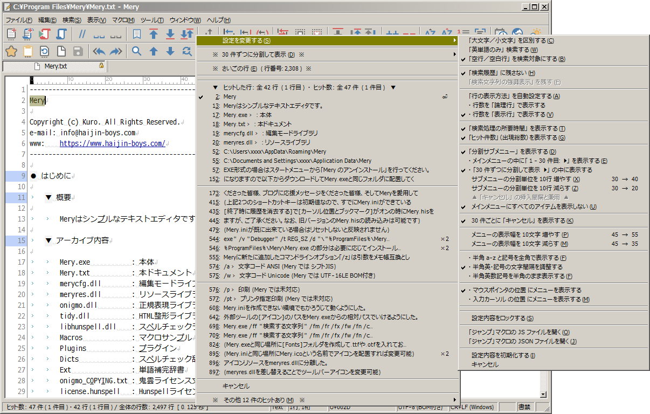The height and width of the screenshot is (414, 650).
Task: Click 設定内容をロックする
Action: click(x=554, y=318)
